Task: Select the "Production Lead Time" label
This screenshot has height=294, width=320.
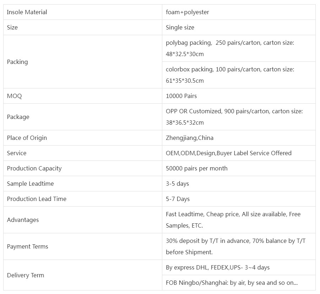Action: click(37, 199)
